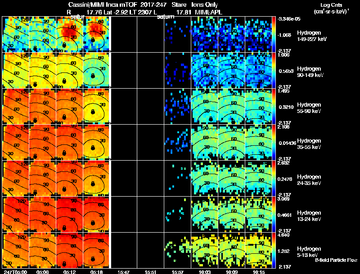Click the '1.495' color scale maximum
This screenshot has height=274, width=360.
(283, 91)
